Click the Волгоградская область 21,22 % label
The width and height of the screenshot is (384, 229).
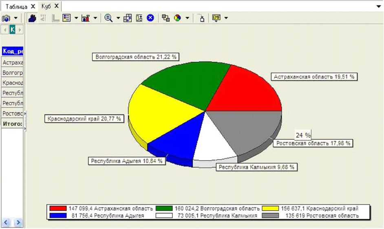tap(136, 57)
